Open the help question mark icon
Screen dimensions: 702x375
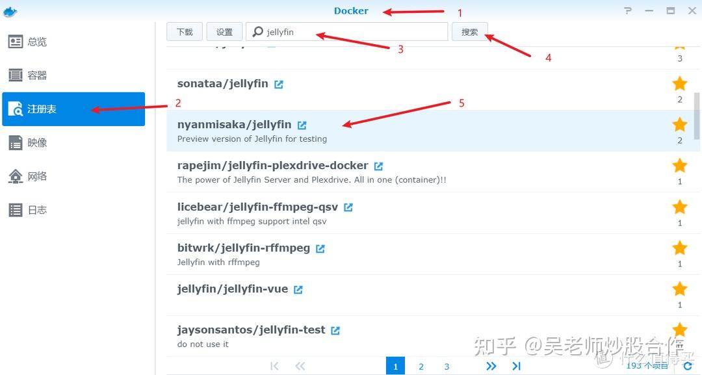pos(627,10)
